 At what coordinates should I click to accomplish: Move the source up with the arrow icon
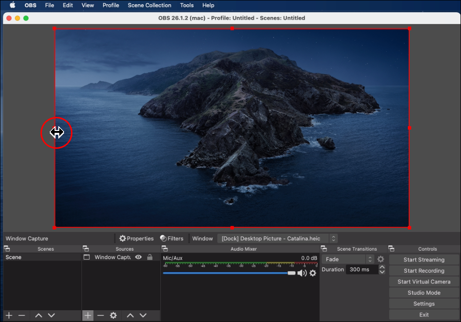[130, 315]
